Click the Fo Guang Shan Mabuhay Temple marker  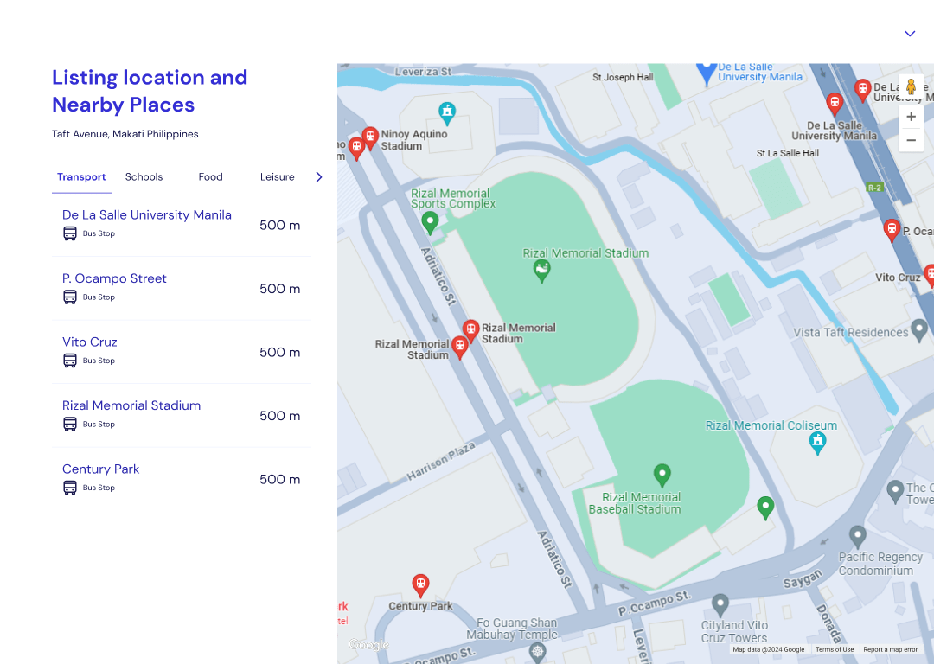537,652
